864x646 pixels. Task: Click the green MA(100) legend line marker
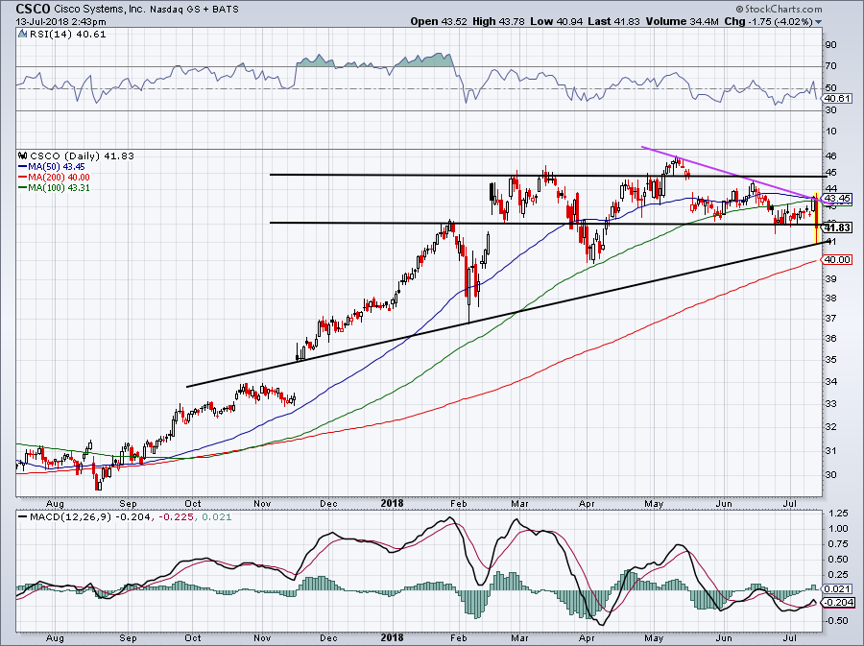tap(23, 188)
